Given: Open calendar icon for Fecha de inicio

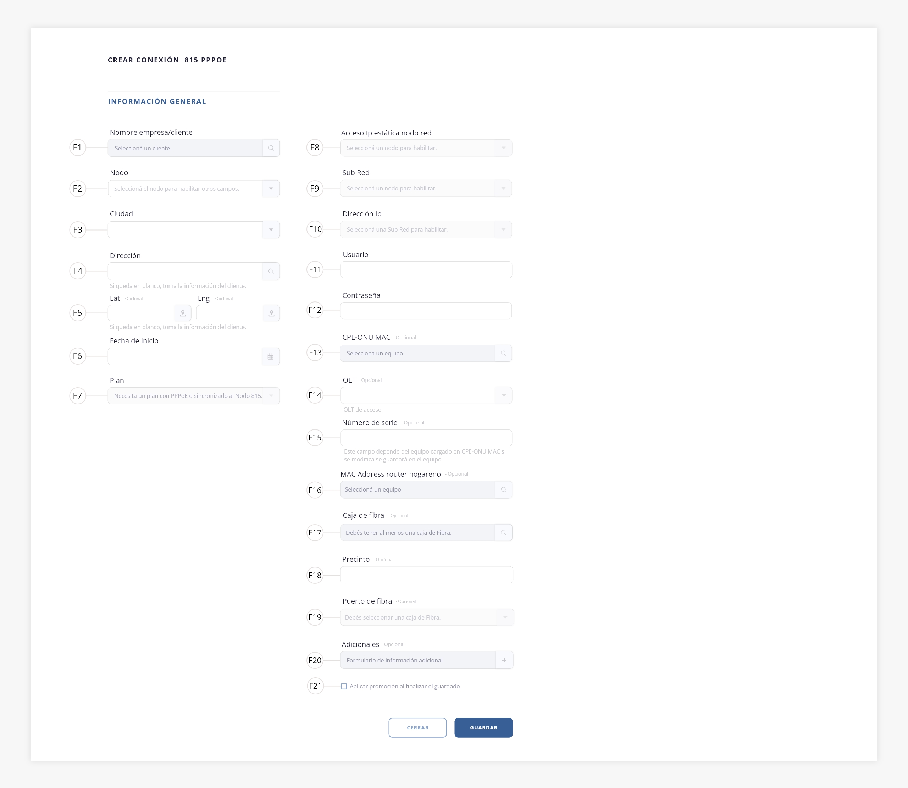Looking at the screenshot, I should (x=271, y=357).
